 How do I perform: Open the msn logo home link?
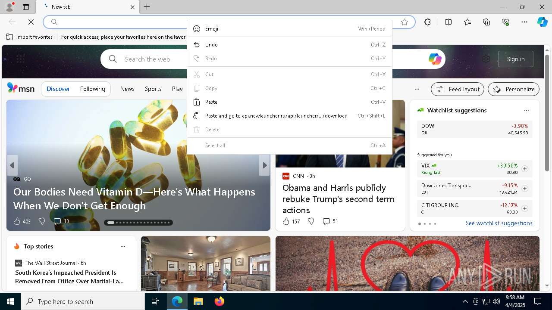pyautogui.click(x=21, y=88)
